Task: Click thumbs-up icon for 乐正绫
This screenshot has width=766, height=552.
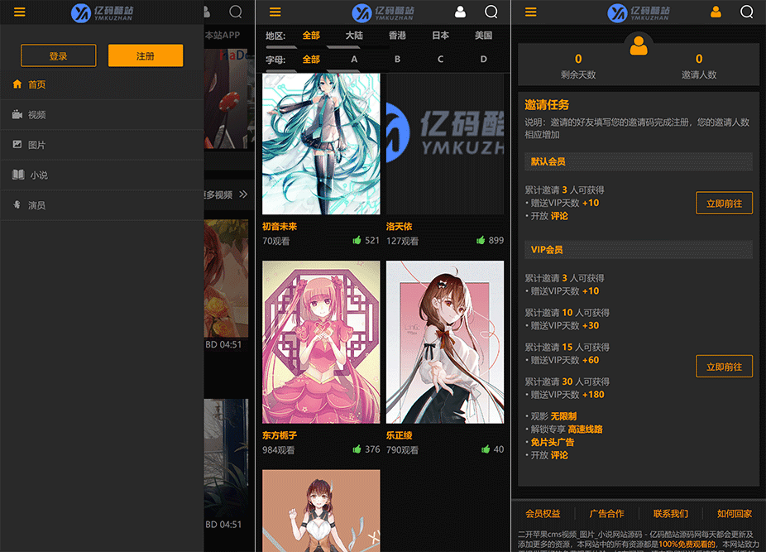Action: [486, 449]
